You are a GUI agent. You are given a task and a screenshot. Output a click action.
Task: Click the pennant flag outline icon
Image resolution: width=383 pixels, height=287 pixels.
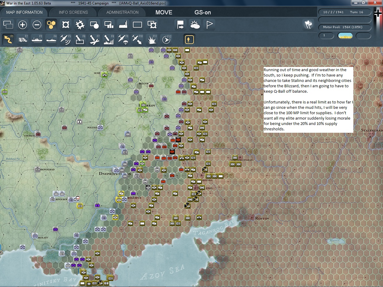coord(209,25)
